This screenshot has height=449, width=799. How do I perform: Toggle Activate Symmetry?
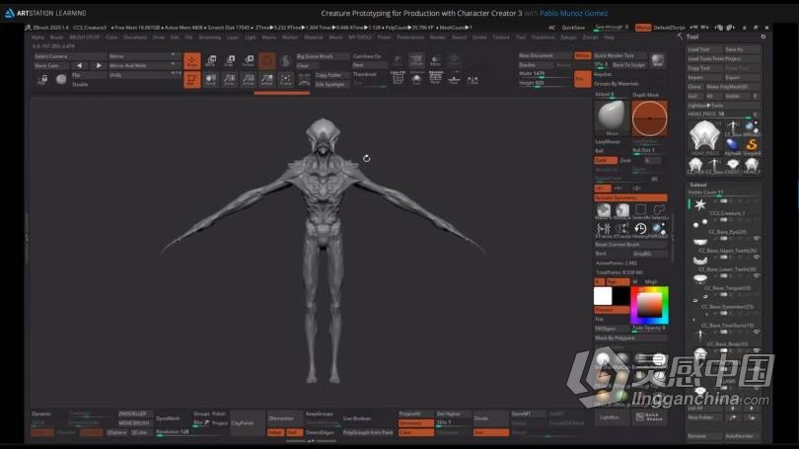click(630, 197)
